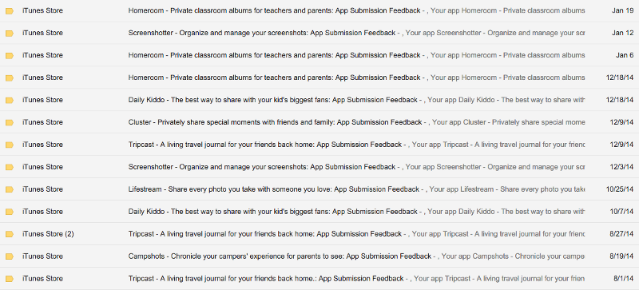Click the 10/7/14 date on the Daily Kiddo email
The width and height of the screenshot is (639, 290).
[x=621, y=212]
